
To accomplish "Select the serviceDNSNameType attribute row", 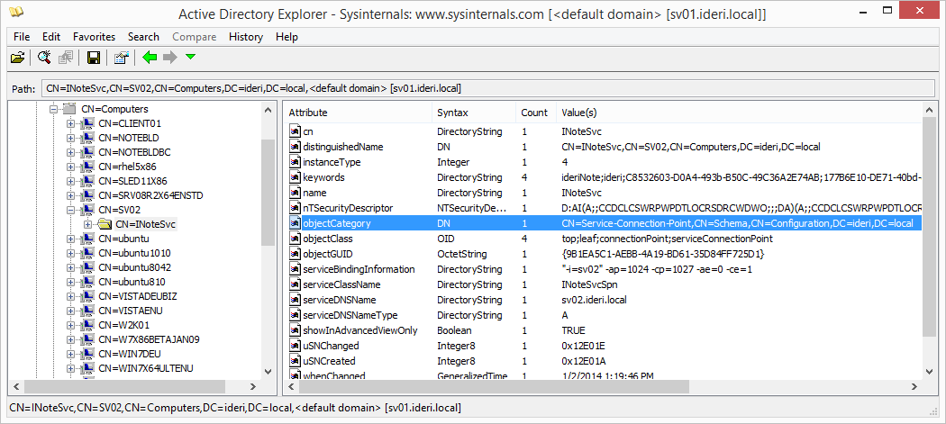I will [604, 315].
